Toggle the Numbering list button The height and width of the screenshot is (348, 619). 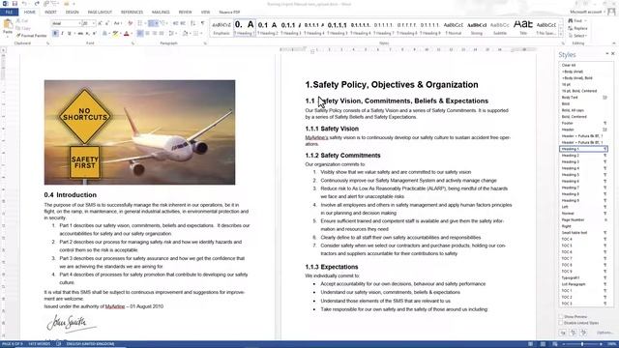click(x=151, y=23)
